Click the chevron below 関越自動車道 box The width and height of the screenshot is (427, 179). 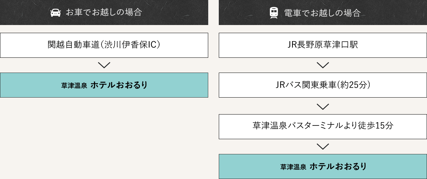coord(104,65)
